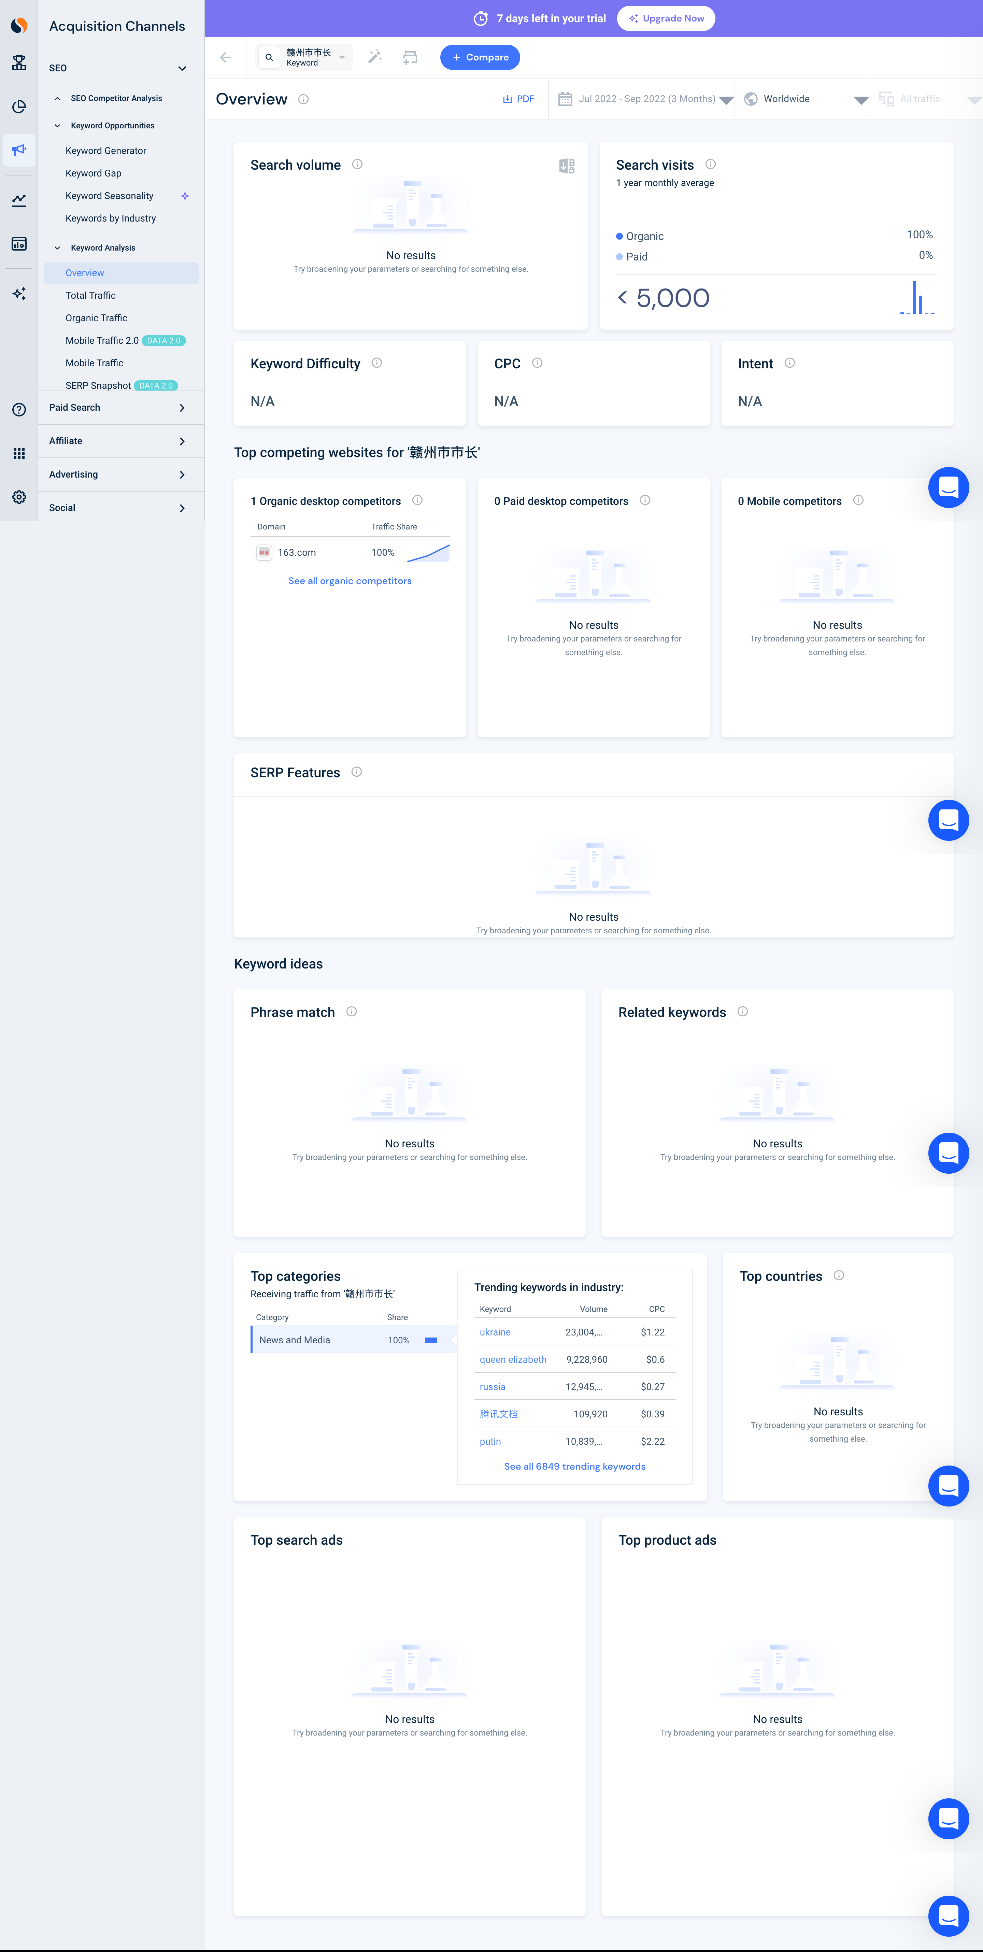Click the Keyword Difficulty info icon
Viewport: 983px width, 1952px height.
tap(377, 363)
